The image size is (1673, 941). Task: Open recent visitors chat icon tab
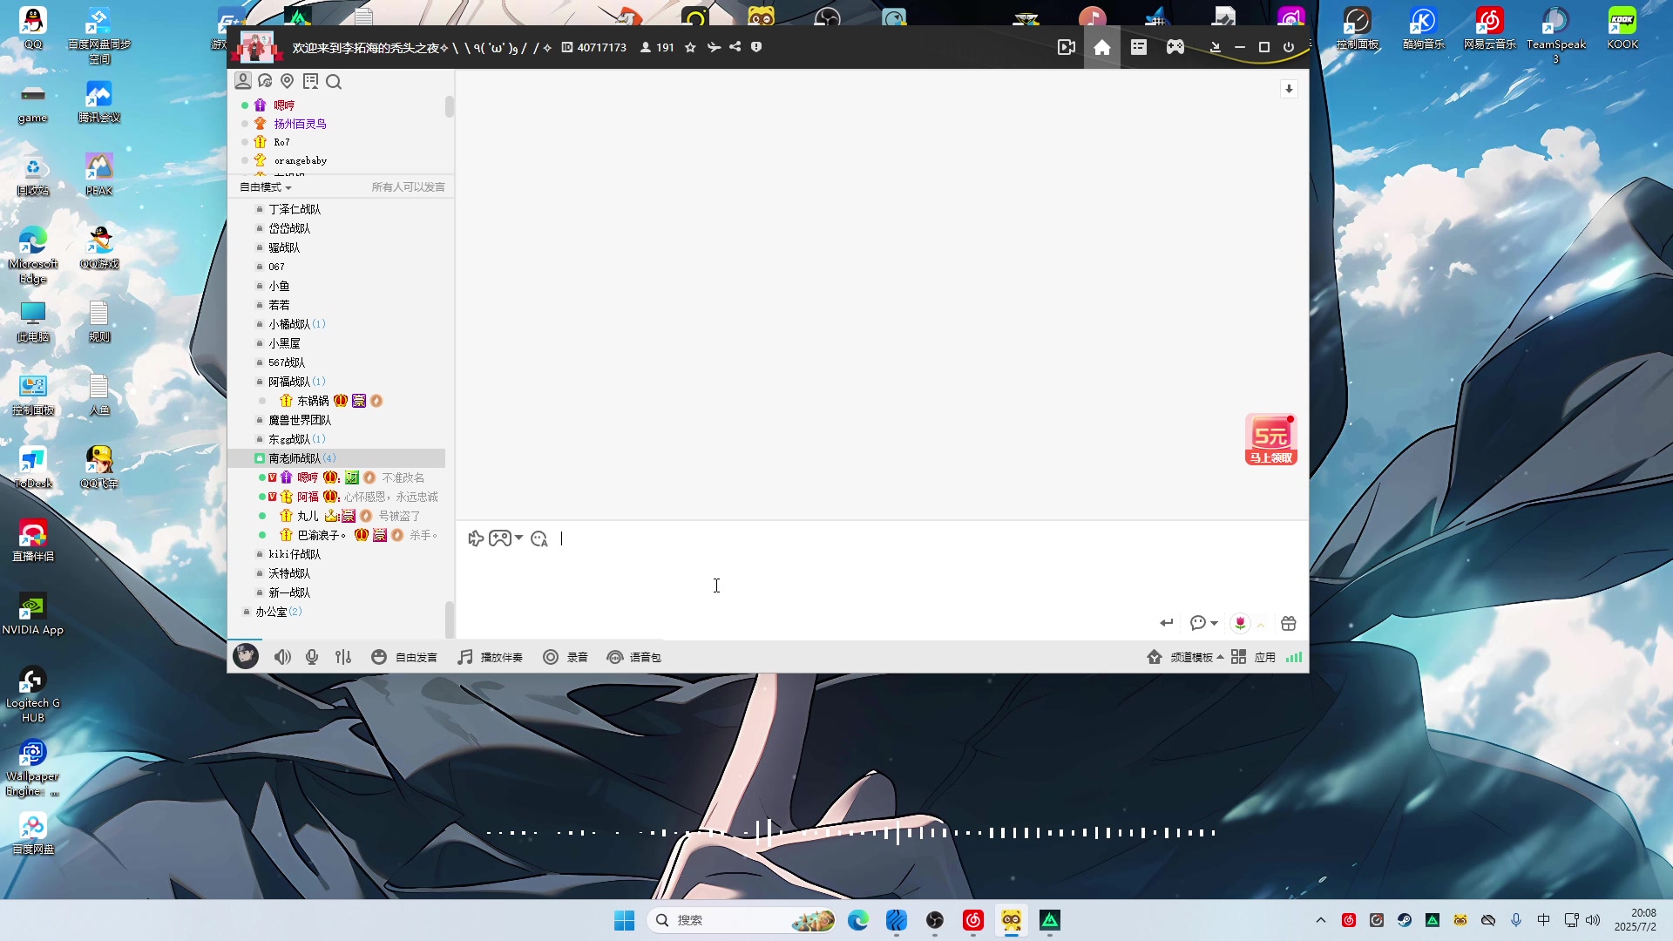pos(265,81)
